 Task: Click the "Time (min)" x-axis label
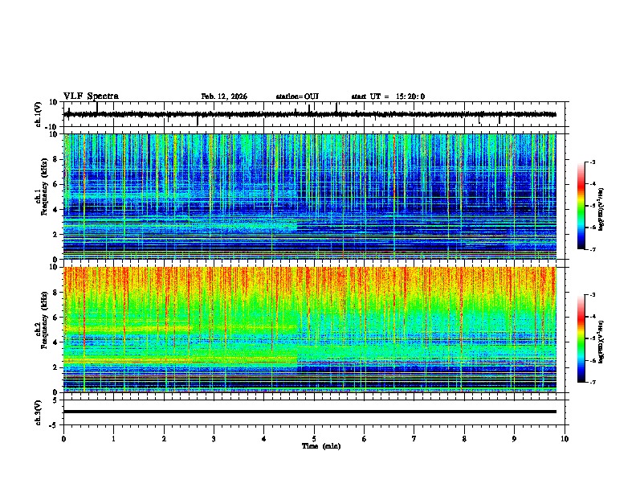321,446
